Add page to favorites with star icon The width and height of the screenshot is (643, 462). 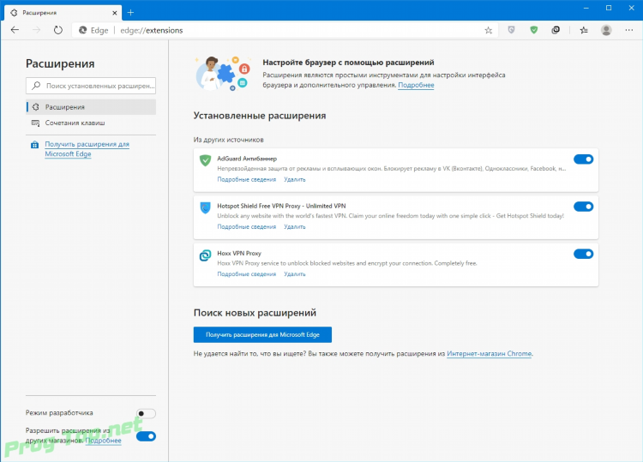[x=488, y=30]
